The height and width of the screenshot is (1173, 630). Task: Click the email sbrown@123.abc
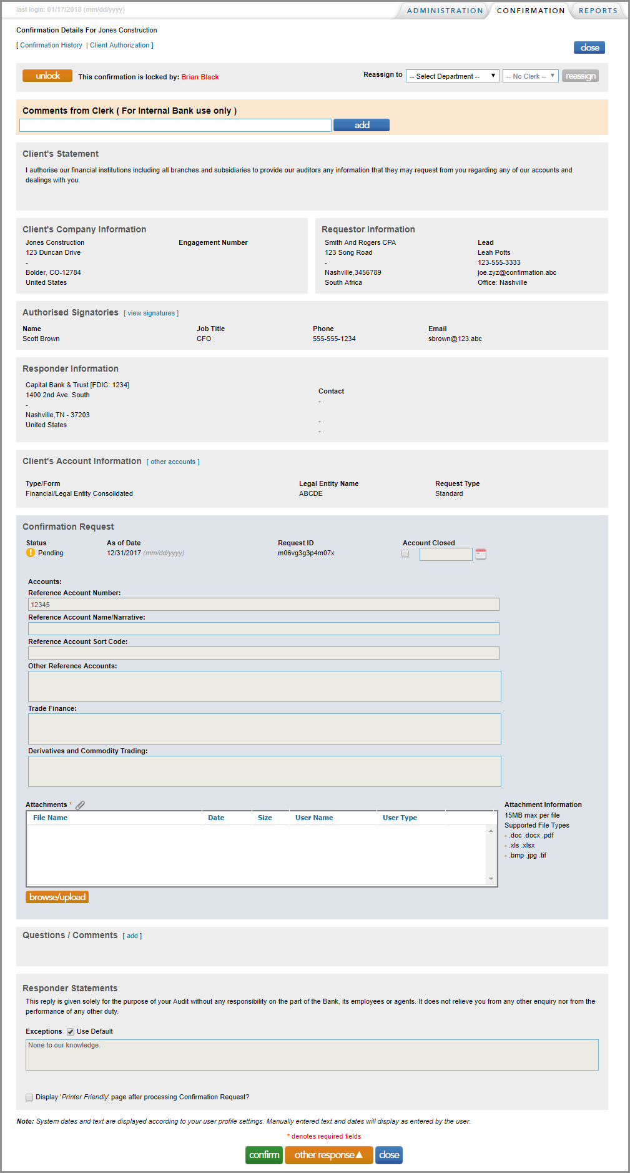(x=455, y=339)
